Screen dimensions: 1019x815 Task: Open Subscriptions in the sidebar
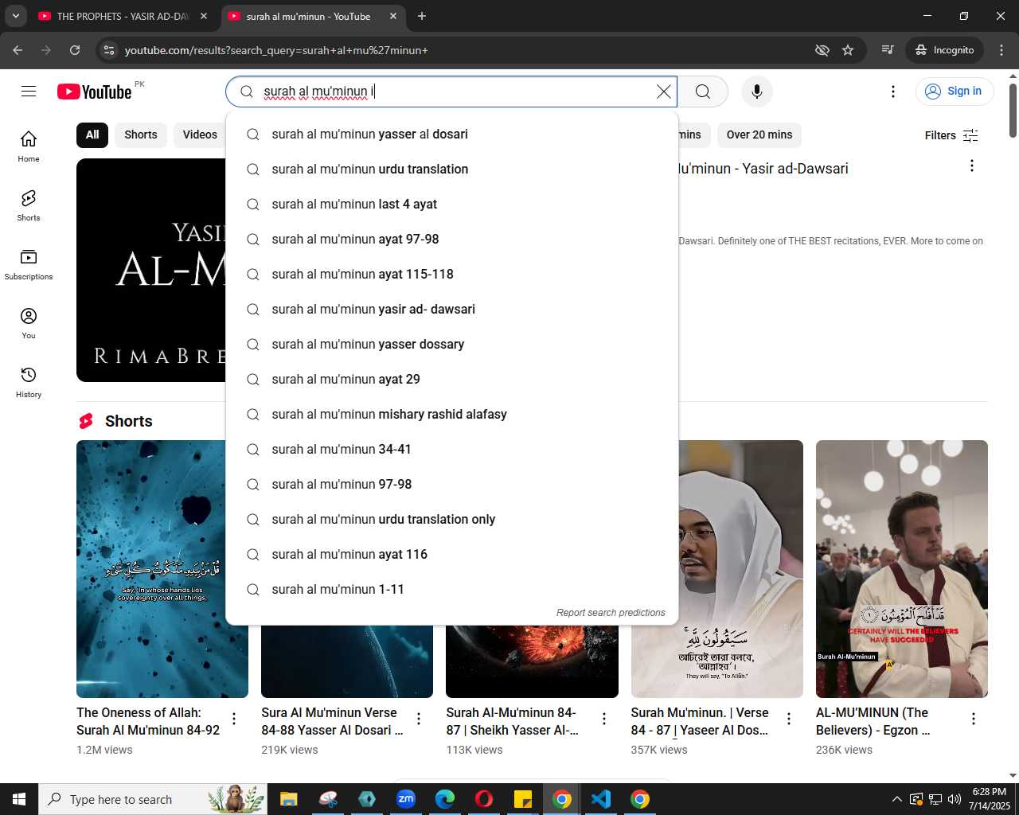[29, 264]
